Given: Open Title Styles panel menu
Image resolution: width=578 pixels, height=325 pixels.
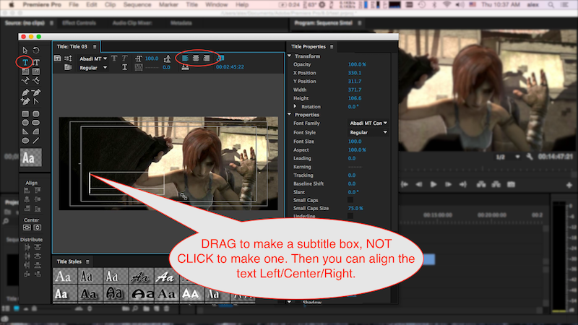Looking at the screenshot, I should point(87,261).
